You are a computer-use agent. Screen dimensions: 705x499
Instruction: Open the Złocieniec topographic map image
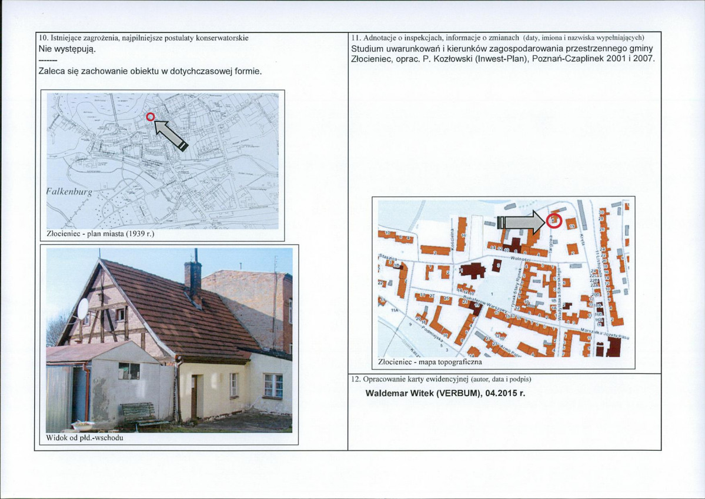coord(503,278)
